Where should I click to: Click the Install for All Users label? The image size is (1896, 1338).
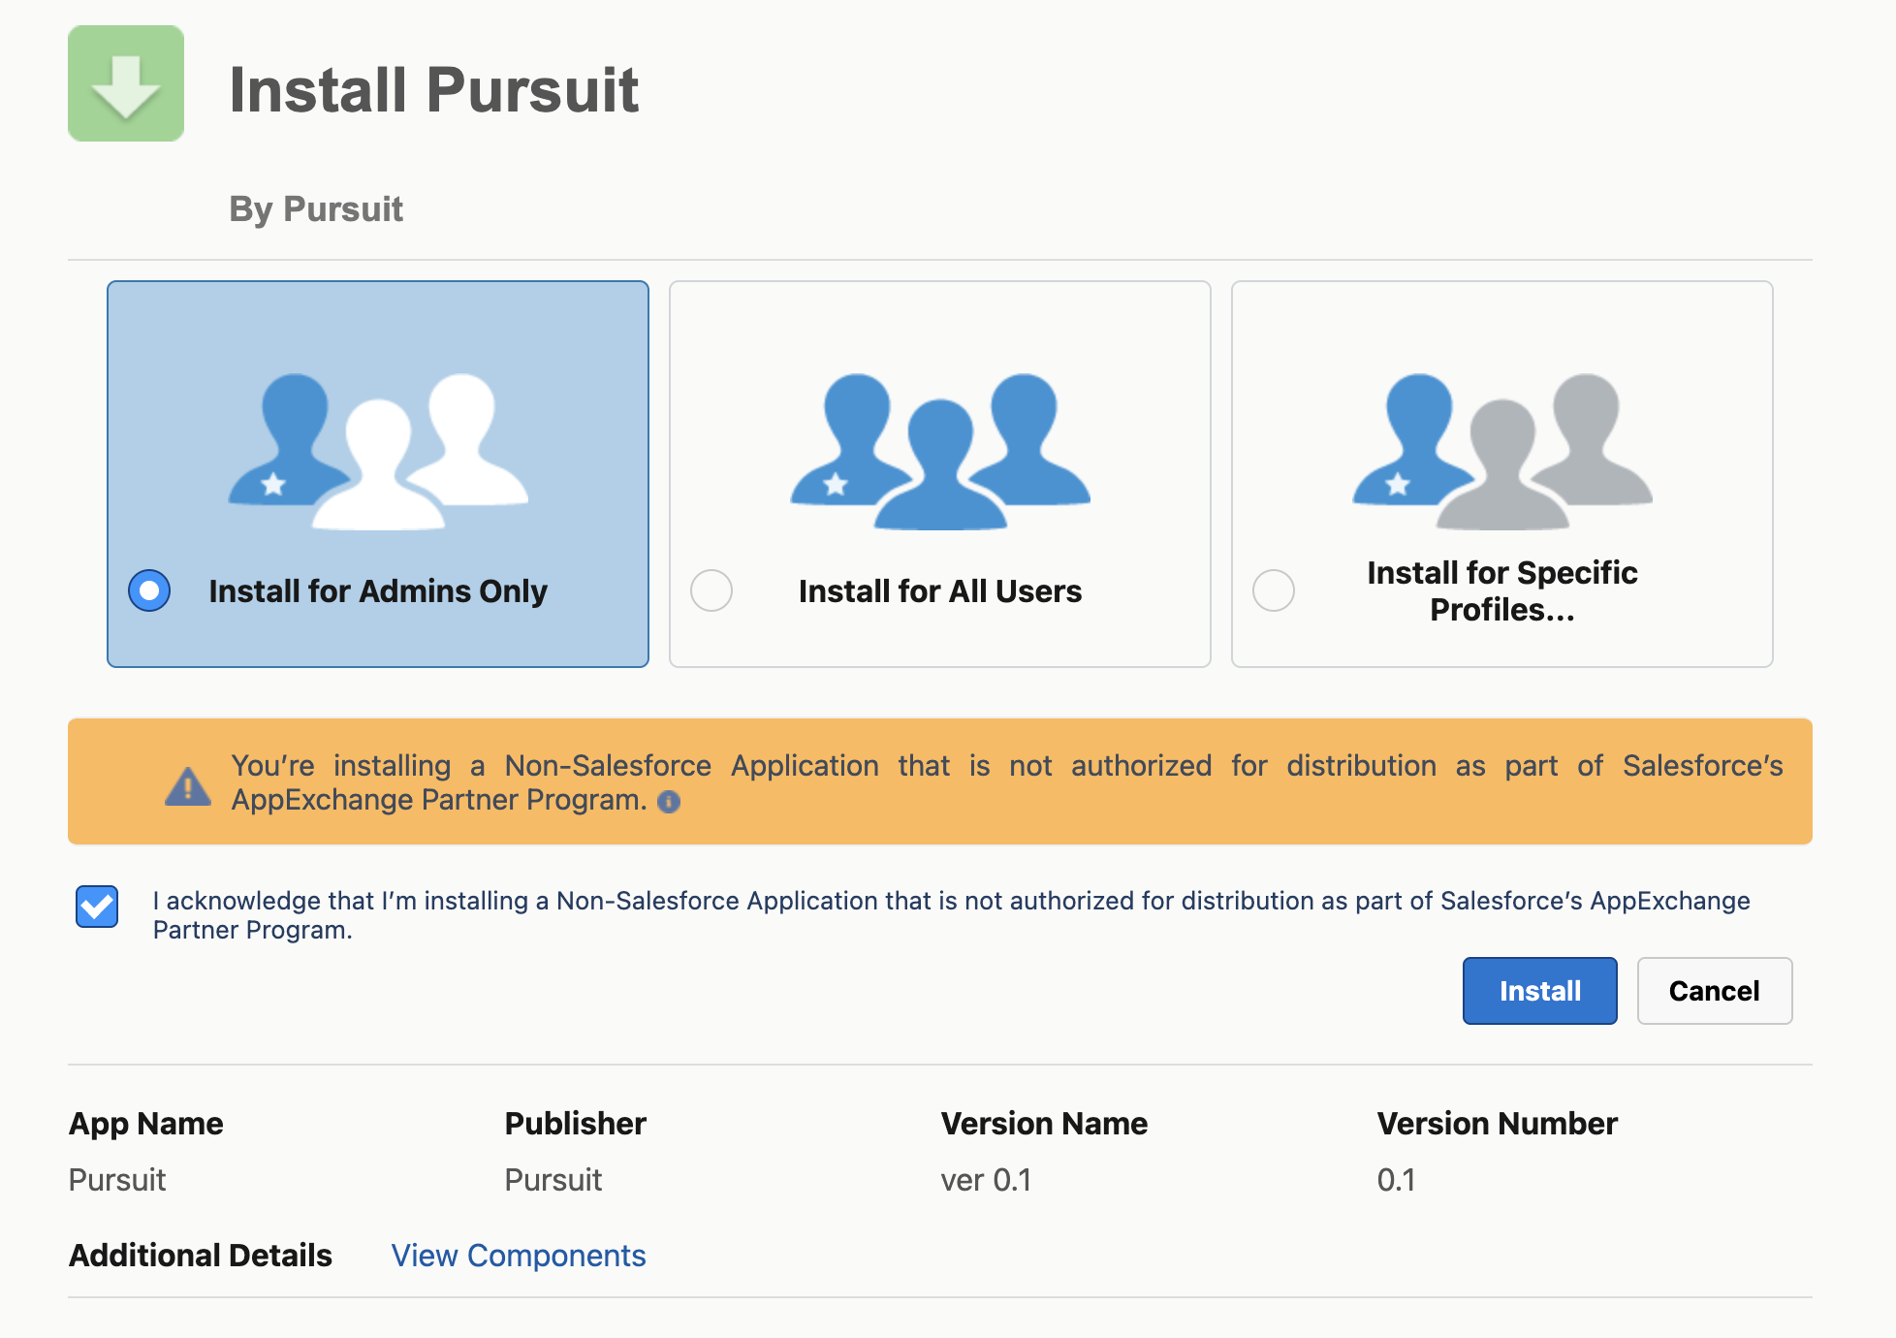(x=940, y=591)
